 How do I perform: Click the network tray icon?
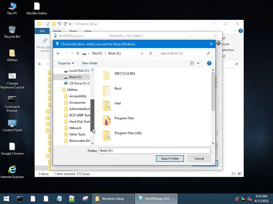237,199
